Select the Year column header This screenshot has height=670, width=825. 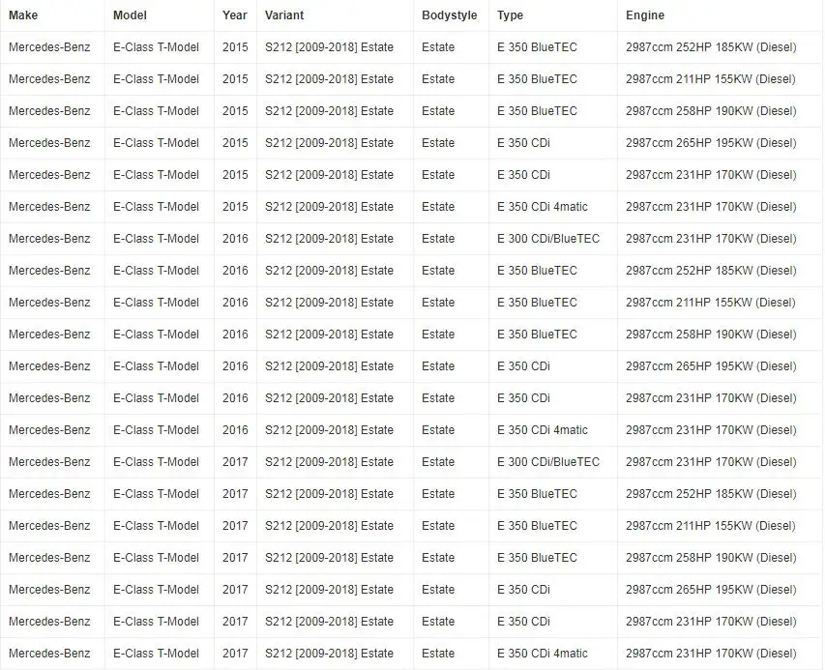(235, 15)
